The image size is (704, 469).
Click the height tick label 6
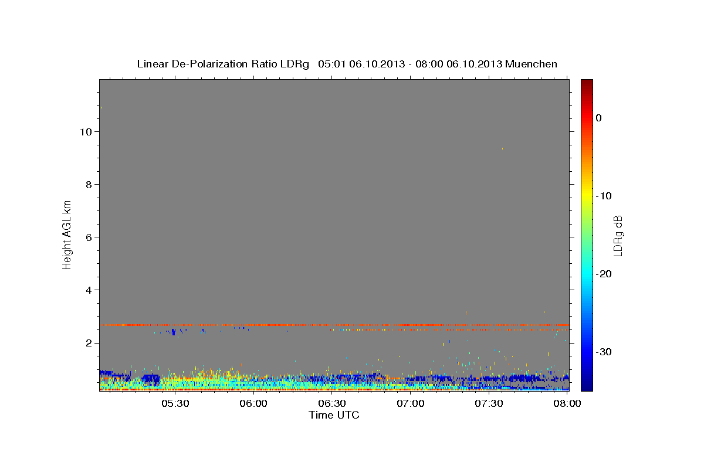point(87,237)
